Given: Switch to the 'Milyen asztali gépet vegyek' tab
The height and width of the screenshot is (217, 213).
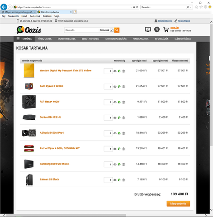Looking at the screenshot, I should pos(19,12).
